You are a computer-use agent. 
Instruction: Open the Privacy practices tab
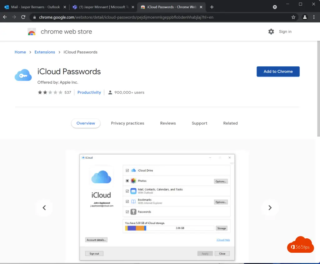click(127, 123)
